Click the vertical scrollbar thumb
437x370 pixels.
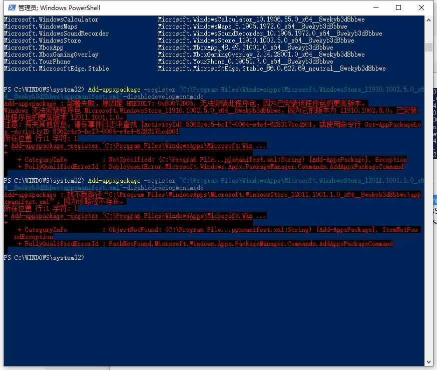[428, 47]
